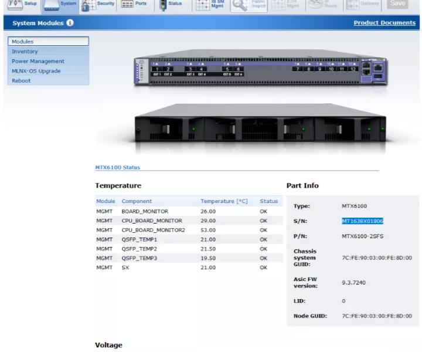
Task: Click the Component column header
Action: coord(137,201)
